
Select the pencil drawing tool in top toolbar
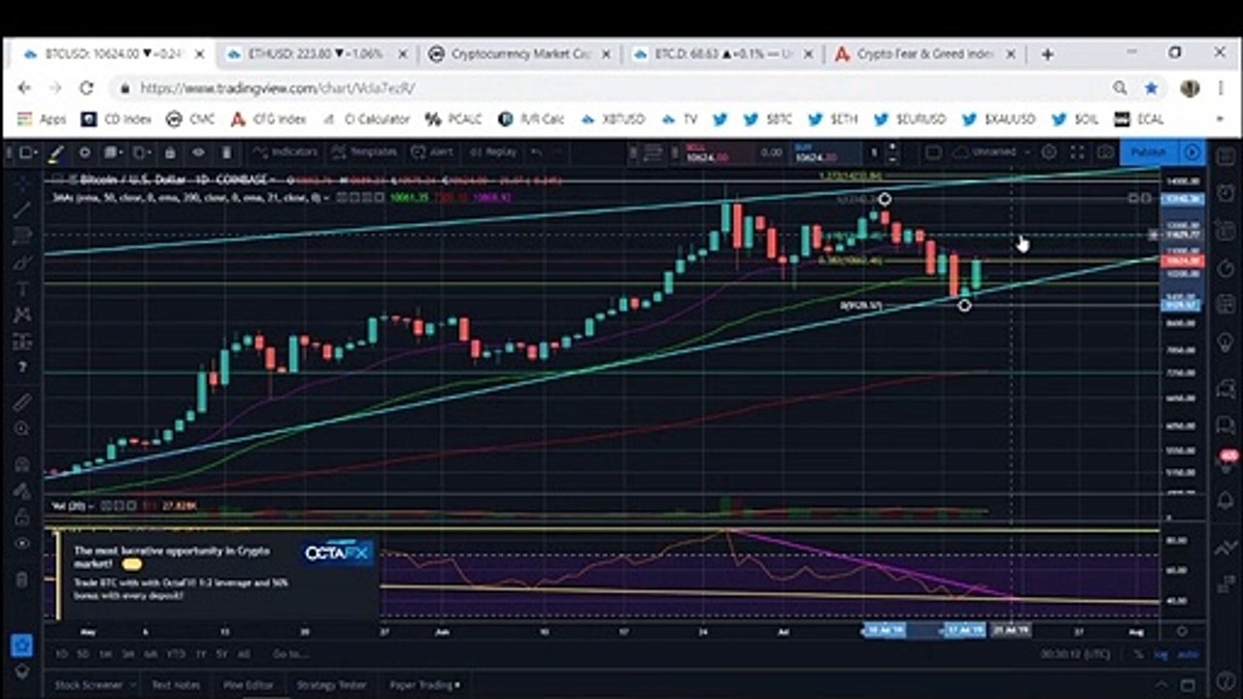[x=56, y=152]
